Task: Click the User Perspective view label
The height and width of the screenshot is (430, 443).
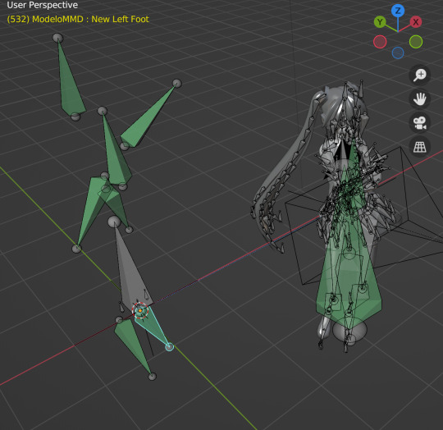Action: pyautogui.click(x=43, y=5)
